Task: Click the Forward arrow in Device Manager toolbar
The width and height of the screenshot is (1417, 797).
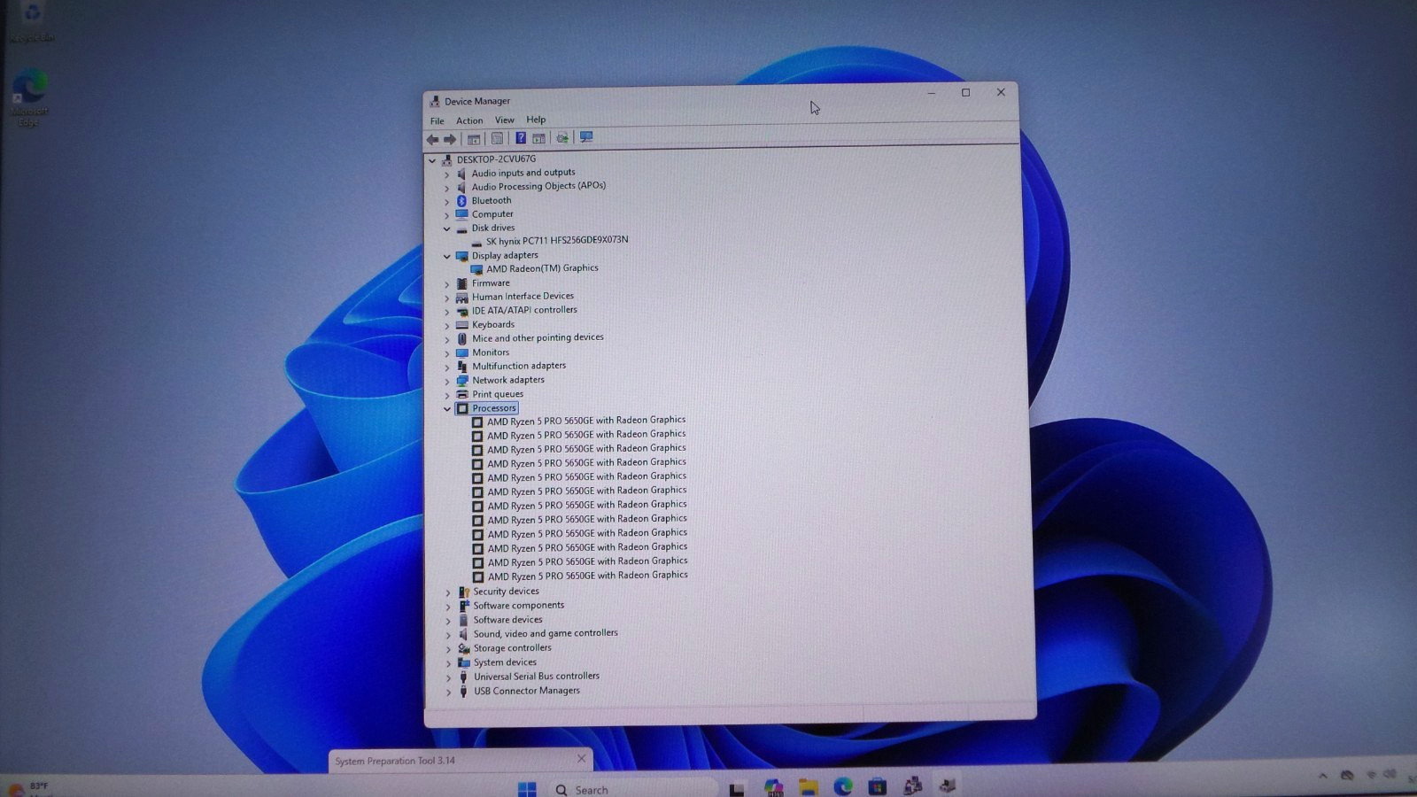Action: [450, 139]
